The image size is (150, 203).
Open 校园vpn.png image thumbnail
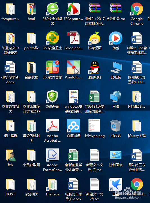94,125
